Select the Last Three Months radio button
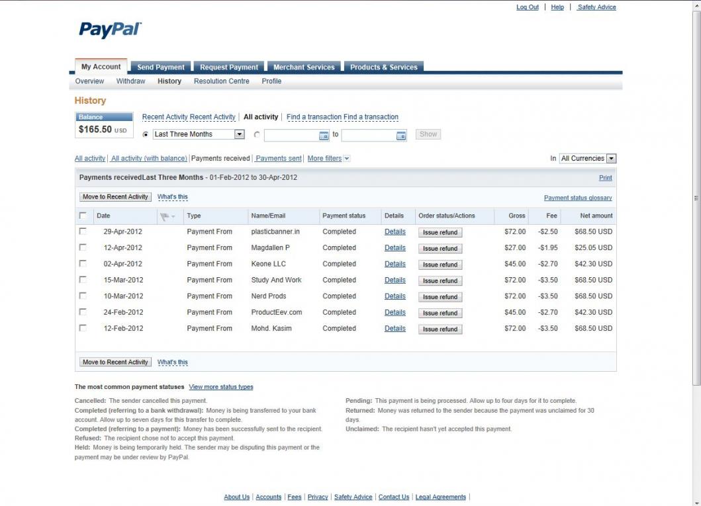The height and width of the screenshot is (506, 701). [x=145, y=134]
